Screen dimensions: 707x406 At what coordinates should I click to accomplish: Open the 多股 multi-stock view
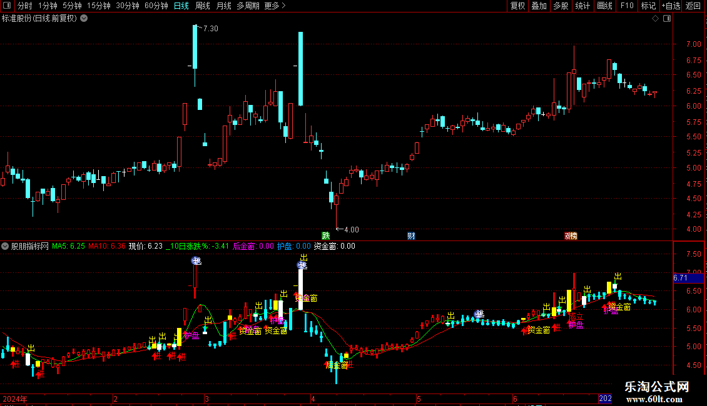561,6
